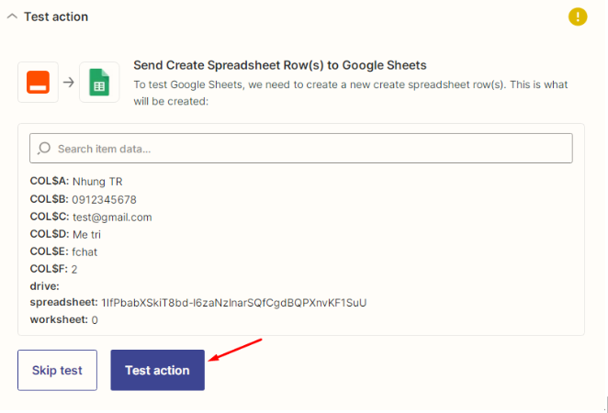Click the orange trigger app icon
608x413 pixels.
(38, 82)
